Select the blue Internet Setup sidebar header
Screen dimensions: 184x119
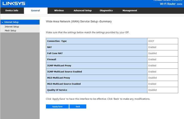pos(20,22)
